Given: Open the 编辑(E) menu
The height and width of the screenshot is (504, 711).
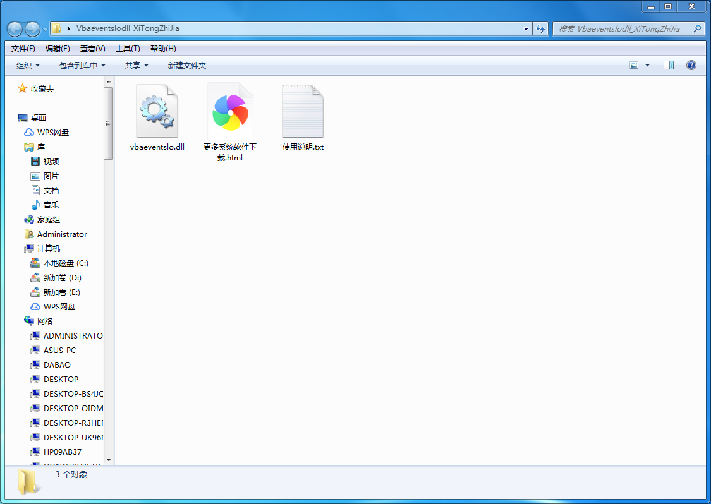Looking at the screenshot, I should pyautogui.click(x=58, y=49).
